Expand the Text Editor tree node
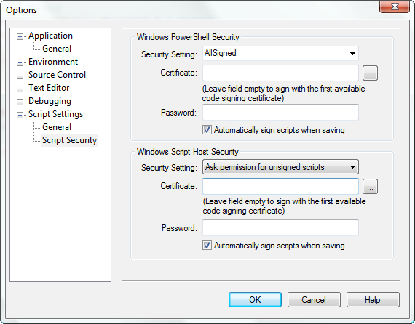Viewport: 415px width, 324px height. coord(20,89)
